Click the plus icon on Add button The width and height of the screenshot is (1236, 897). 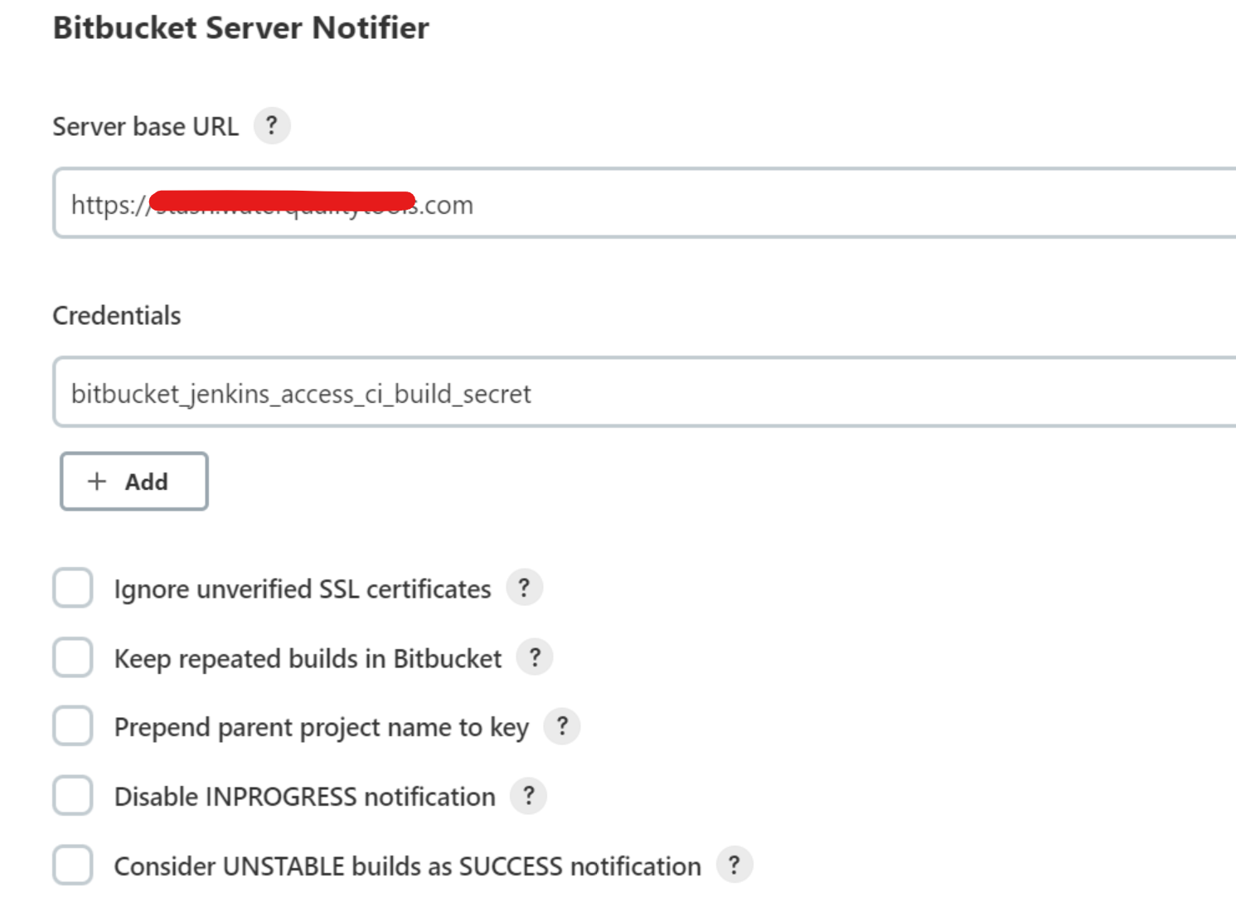click(97, 482)
